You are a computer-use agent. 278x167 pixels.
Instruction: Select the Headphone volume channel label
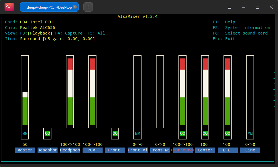coord(70,150)
